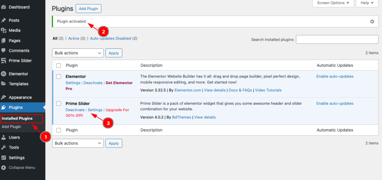The height and width of the screenshot is (180, 382).
Task: Click the Tools wrench icon
Action: pyautogui.click(x=4, y=148)
